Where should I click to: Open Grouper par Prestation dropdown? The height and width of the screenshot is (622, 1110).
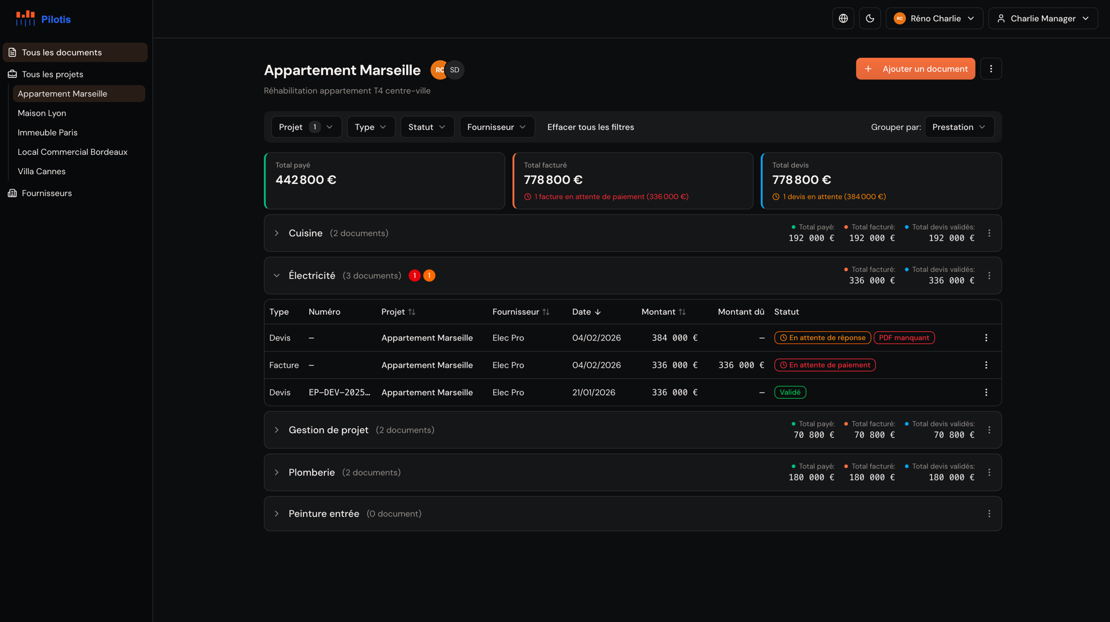[x=959, y=127]
